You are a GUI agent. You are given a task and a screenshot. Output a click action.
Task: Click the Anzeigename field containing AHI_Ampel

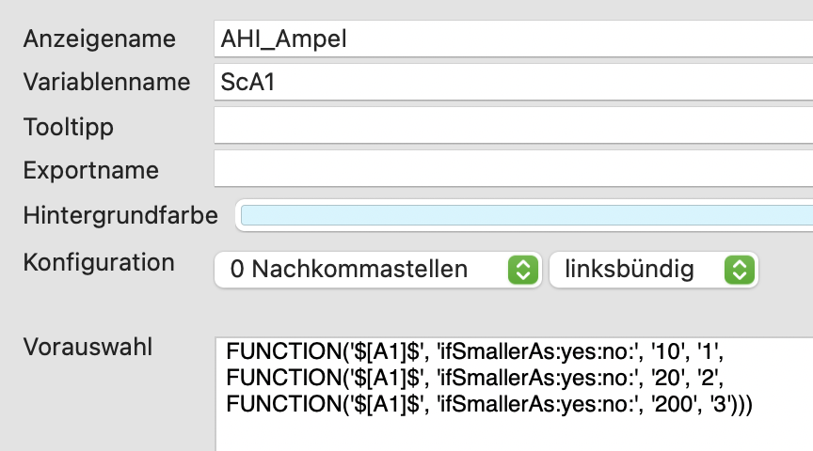tap(514, 39)
